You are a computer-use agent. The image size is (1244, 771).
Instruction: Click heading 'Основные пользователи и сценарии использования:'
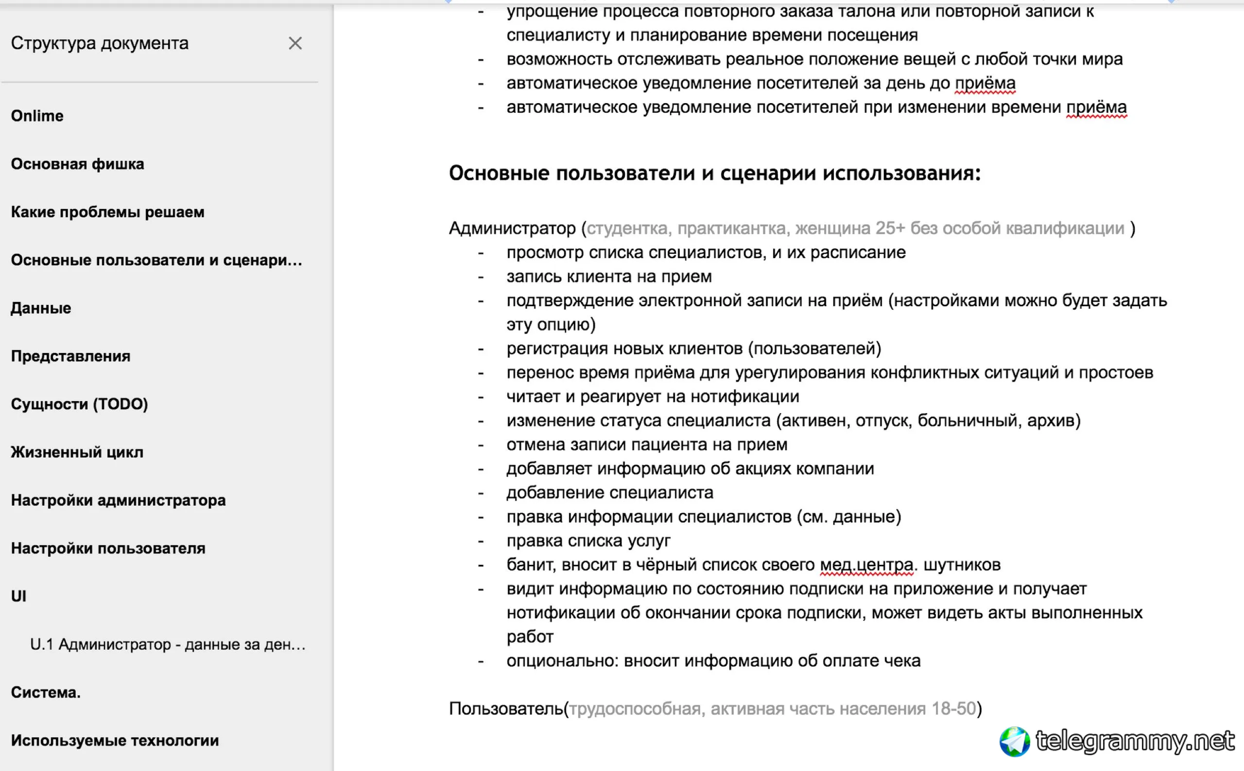click(714, 174)
